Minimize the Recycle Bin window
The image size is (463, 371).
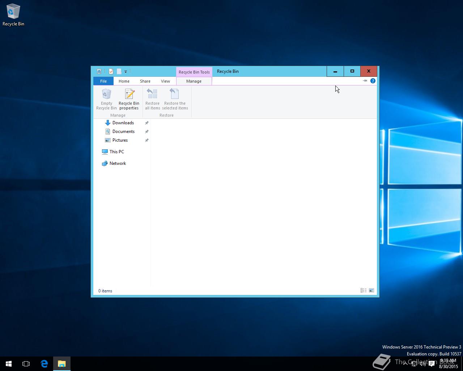click(335, 71)
